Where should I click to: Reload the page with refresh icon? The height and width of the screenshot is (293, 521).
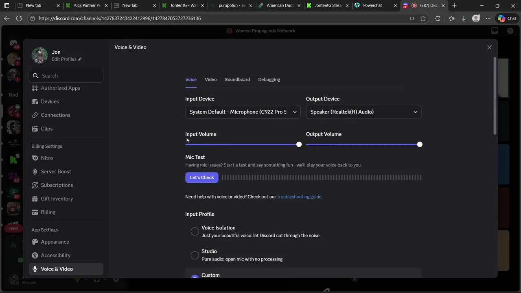tap(19, 18)
